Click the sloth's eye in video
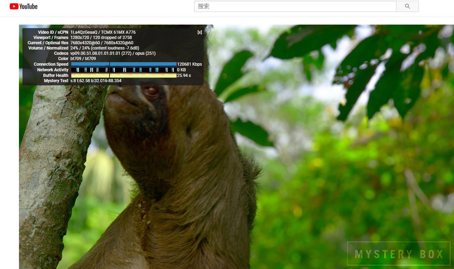The width and height of the screenshot is (454, 269). tap(152, 91)
